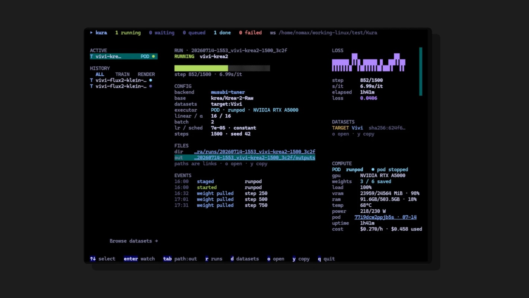Click the light blue dot beside the vivi-flux2-klein history run
Viewport: 529px width, 298px height.
pos(150,80)
